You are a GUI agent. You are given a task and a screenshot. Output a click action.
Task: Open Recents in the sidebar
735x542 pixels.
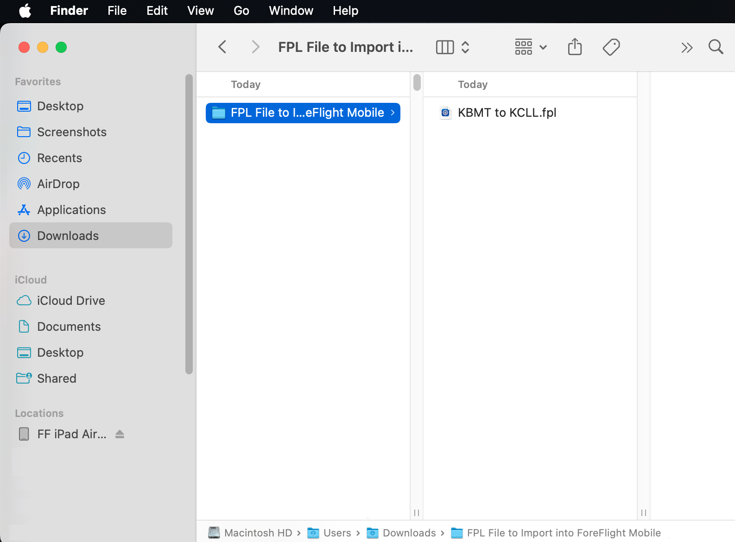[91, 158]
